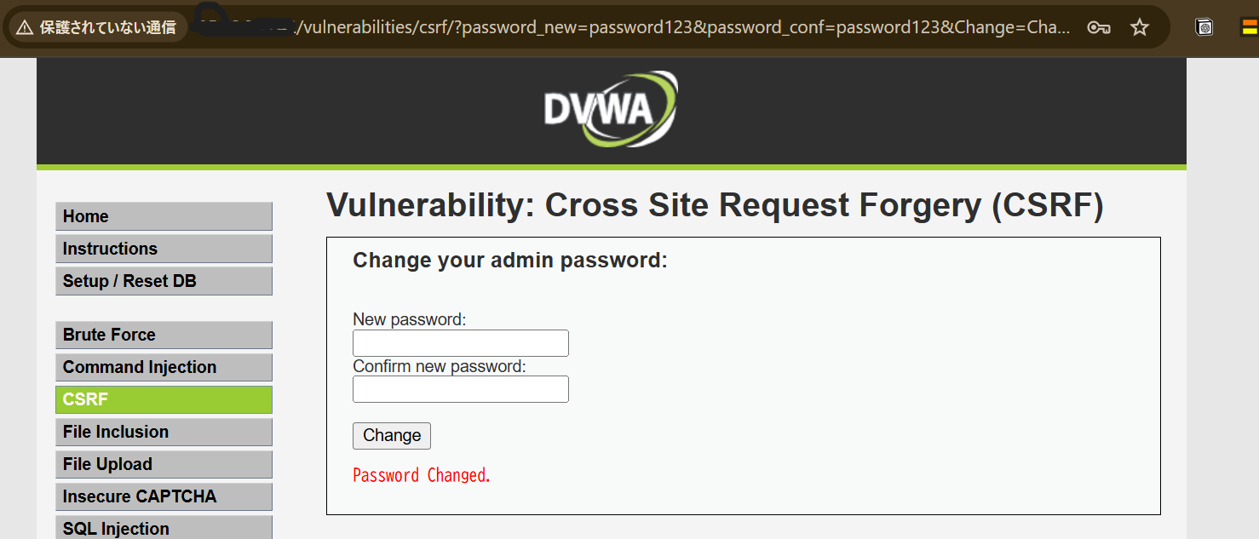The width and height of the screenshot is (1259, 539).
Task: Click the orange and yellow extension icon
Action: tap(1249, 27)
